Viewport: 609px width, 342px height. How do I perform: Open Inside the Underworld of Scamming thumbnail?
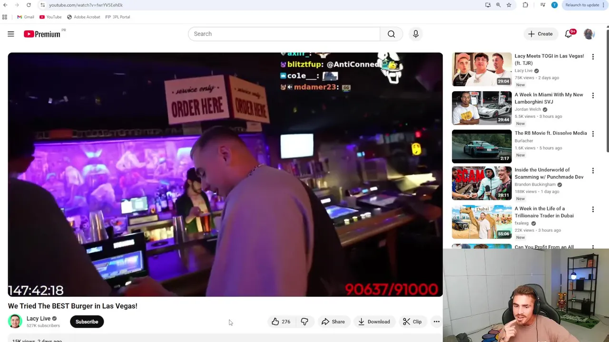point(481,183)
